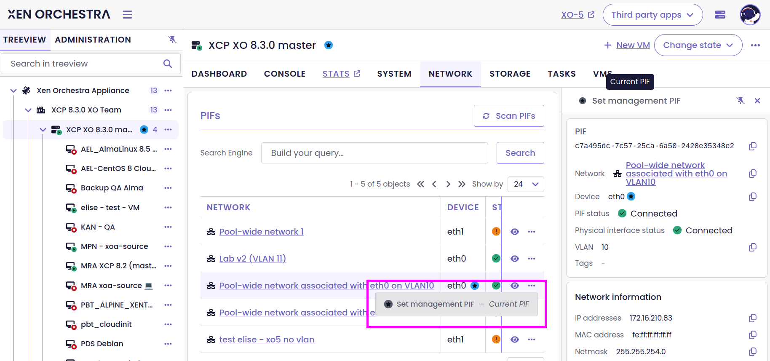This screenshot has height=361, width=770.
Task: Click the Scan PIFs button
Action: point(509,116)
